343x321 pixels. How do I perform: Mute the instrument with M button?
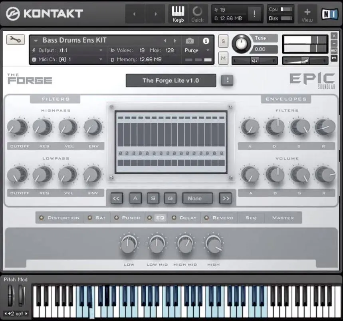(x=223, y=58)
